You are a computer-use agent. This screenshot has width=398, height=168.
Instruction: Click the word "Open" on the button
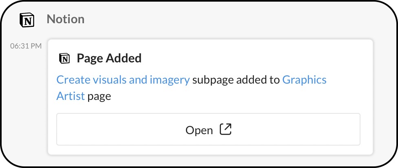[x=199, y=130]
